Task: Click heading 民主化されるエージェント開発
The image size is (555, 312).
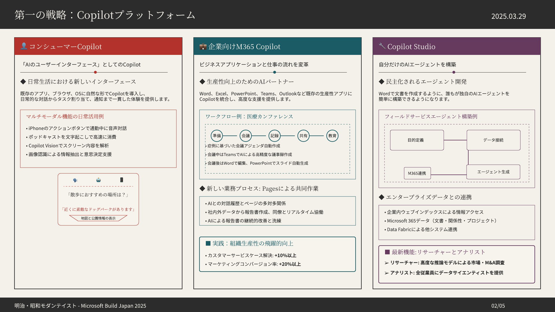Action: tap(423, 82)
